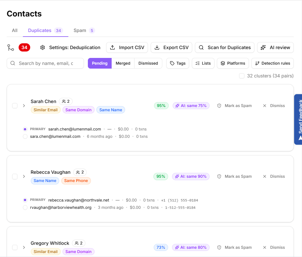The width and height of the screenshot is (302, 257).
Task: Click the layers icon in the Platforms filter
Action: coord(223,63)
